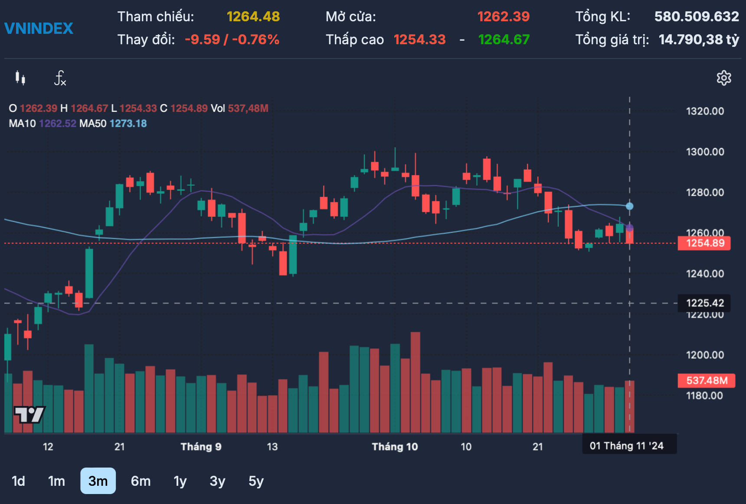Viewport: 746px width, 504px height.
Task: Click the TradingView logo
Action: click(x=29, y=415)
